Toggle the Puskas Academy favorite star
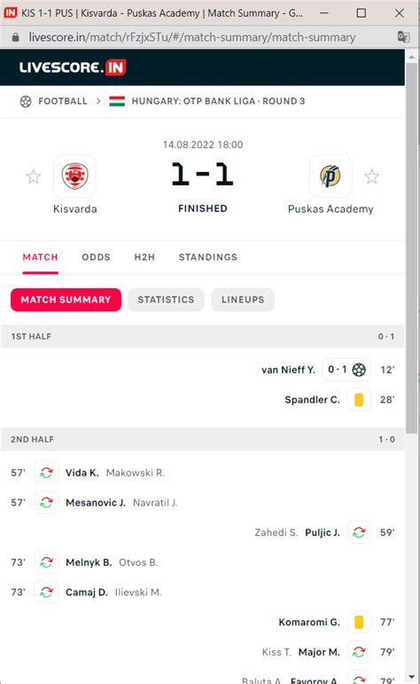This screenshot has width=420, height=684. 371,177
